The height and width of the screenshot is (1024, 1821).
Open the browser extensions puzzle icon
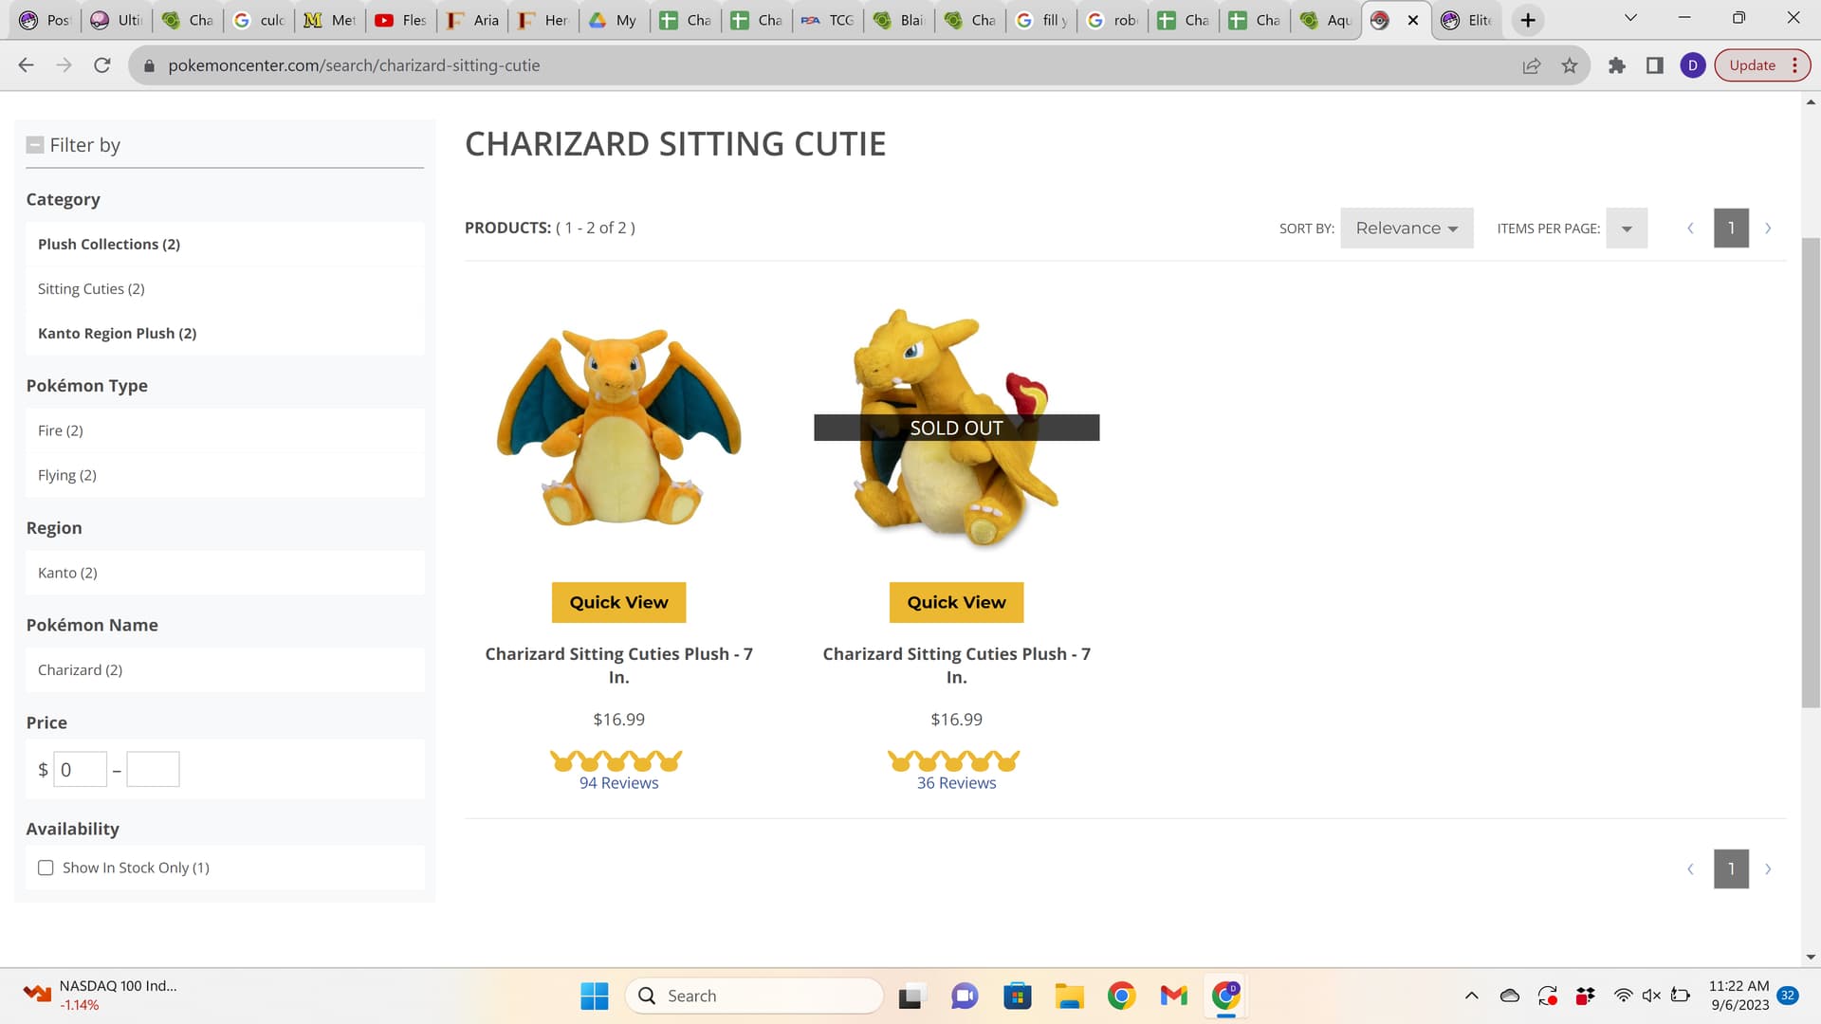point(1617,65)
